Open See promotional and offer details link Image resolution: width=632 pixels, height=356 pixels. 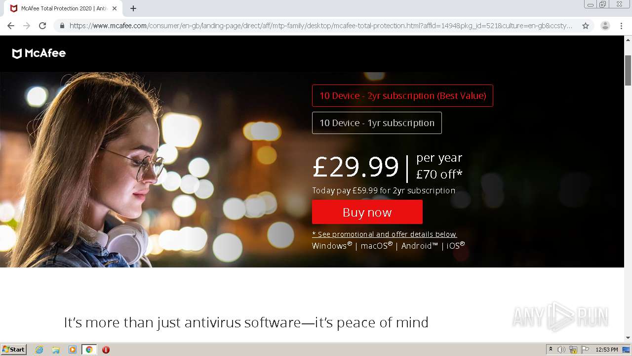[384, 234]
